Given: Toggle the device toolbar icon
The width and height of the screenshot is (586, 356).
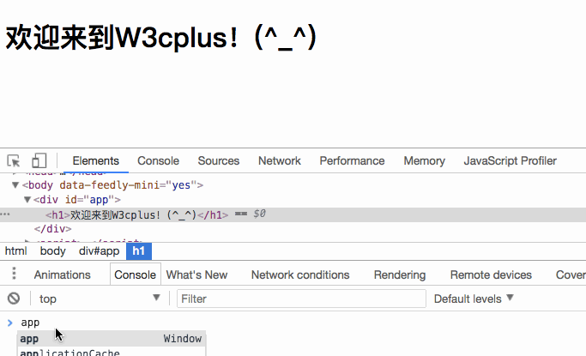Looking at the screenshot, I should [39, 161].
